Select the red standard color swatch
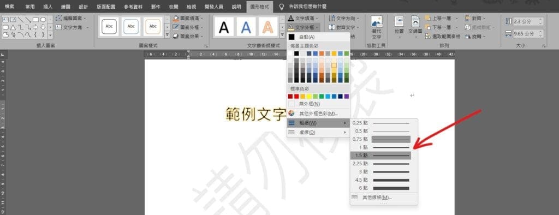 point(296,96)
